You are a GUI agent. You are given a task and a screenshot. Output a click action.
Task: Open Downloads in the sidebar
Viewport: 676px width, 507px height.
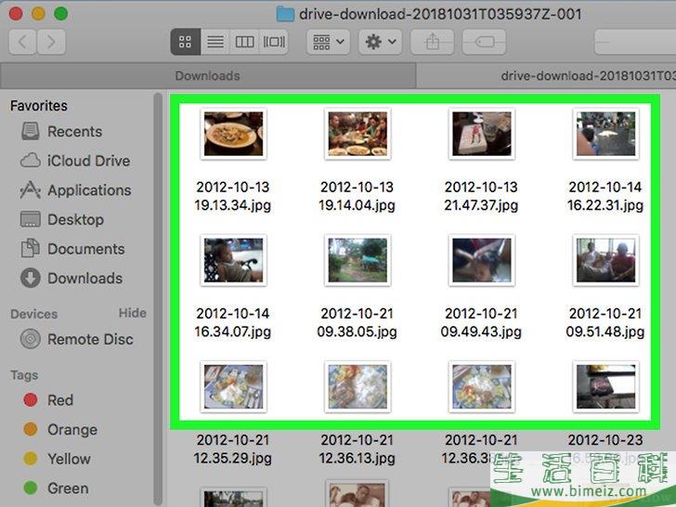pos(71,278)
